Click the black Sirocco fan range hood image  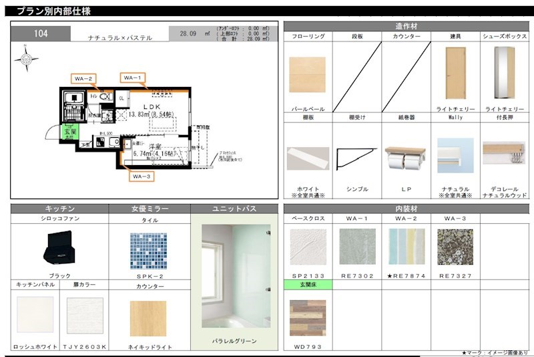click(59, 249)
